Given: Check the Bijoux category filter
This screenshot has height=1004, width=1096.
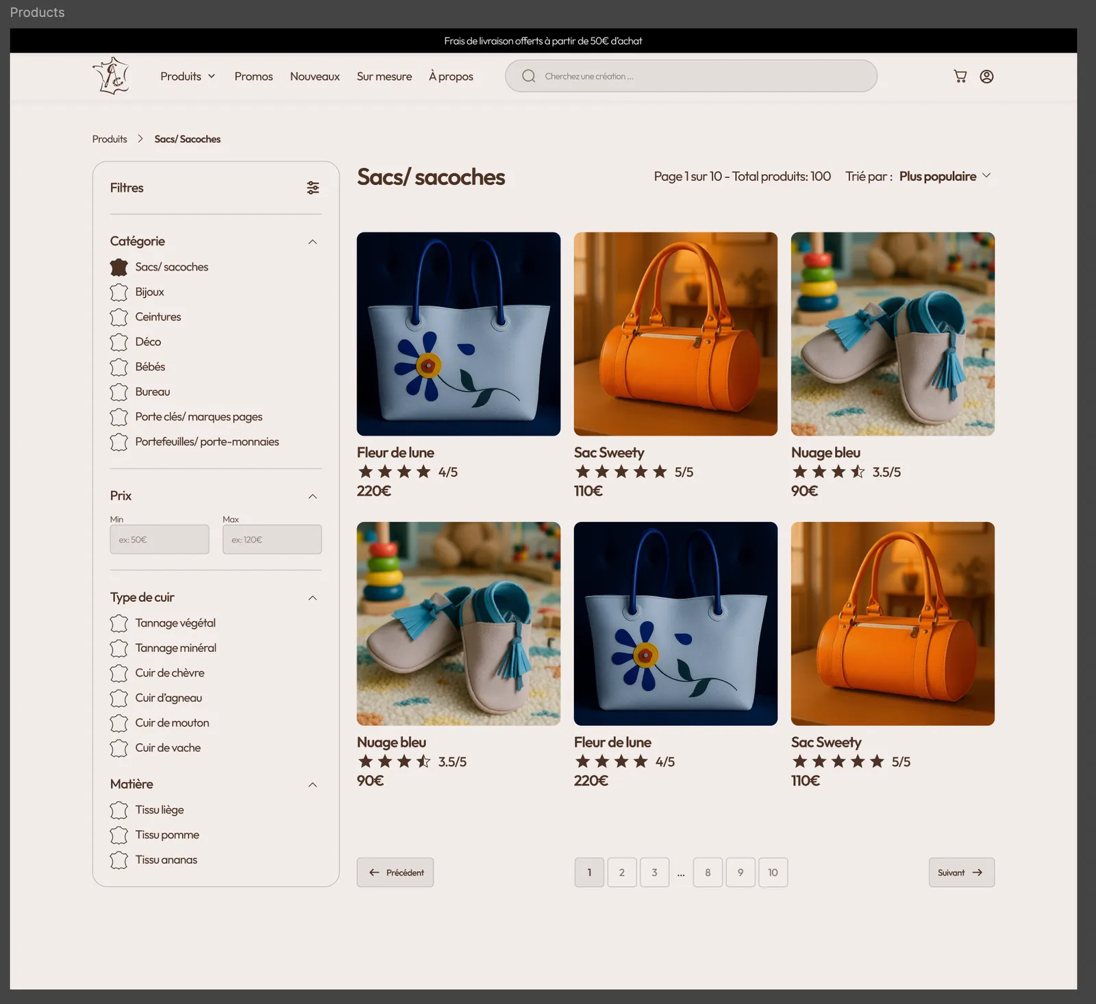Looking at the screenshot, I should coord(118,292).
